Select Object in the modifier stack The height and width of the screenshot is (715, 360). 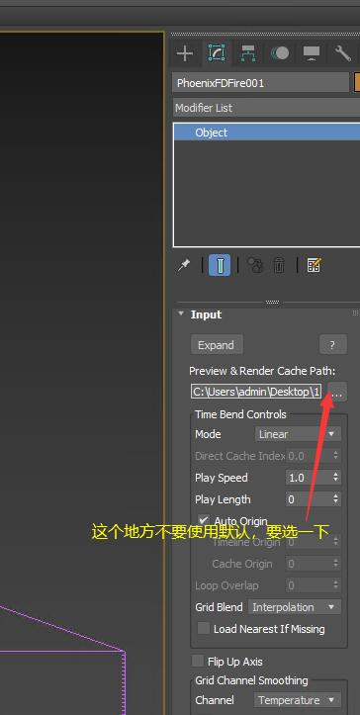[x=267, y=133]
